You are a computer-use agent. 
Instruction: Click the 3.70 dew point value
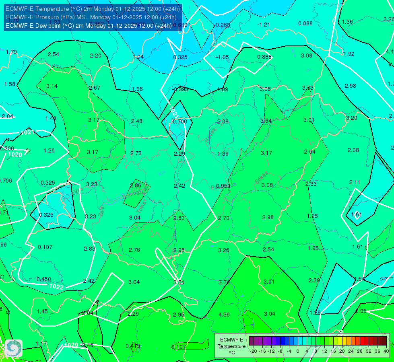tap(224, 282)
